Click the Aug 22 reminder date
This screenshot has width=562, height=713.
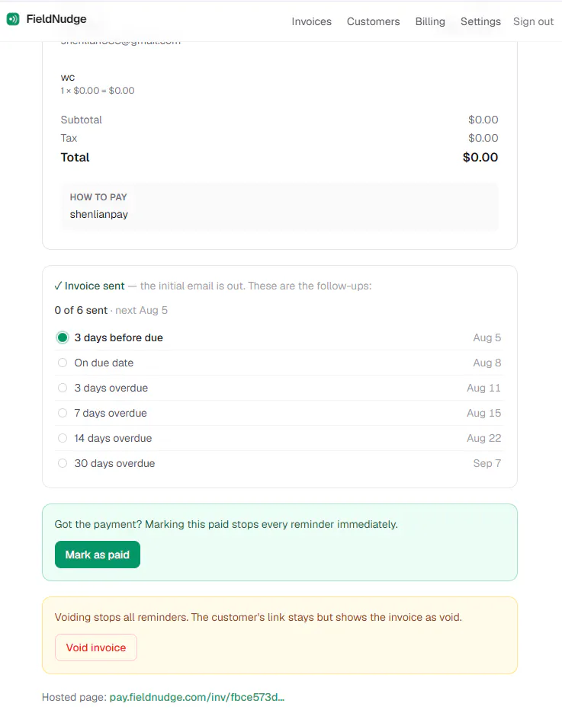point(483,438)
